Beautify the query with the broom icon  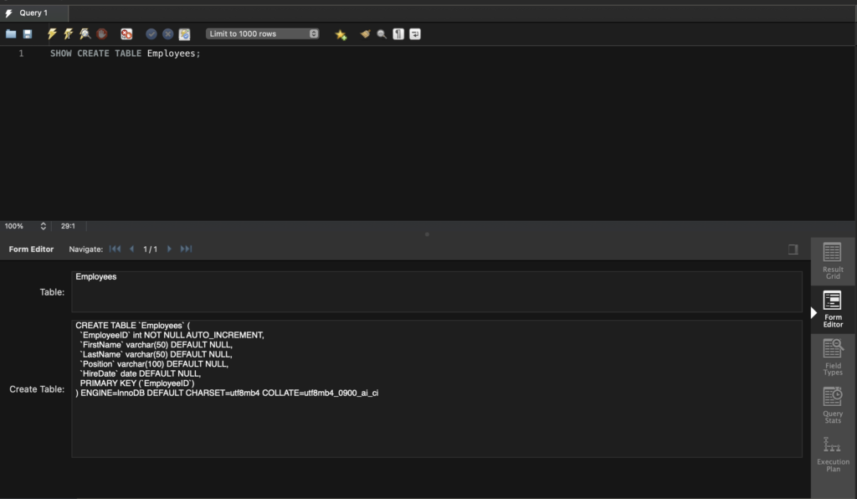[x=365, y=34]
